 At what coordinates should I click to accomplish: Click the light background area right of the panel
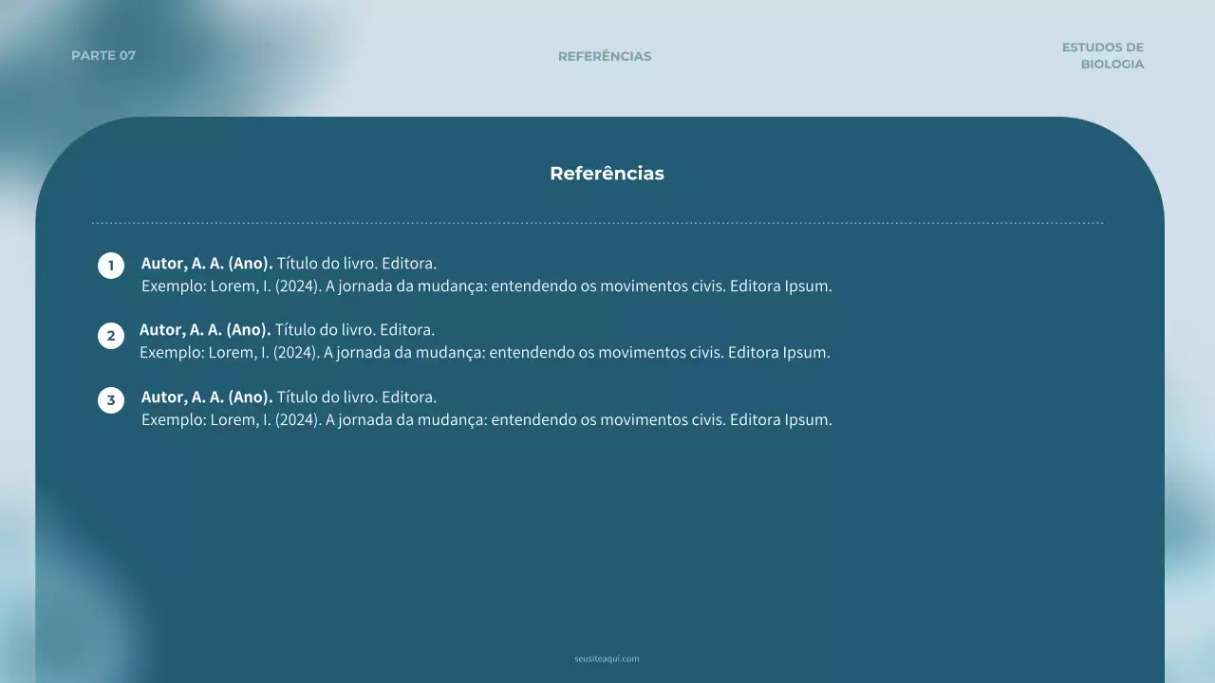[1191, 379]
